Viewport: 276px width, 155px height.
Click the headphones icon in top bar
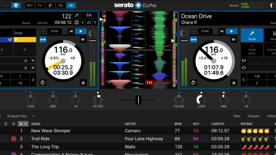pos(61,5)
